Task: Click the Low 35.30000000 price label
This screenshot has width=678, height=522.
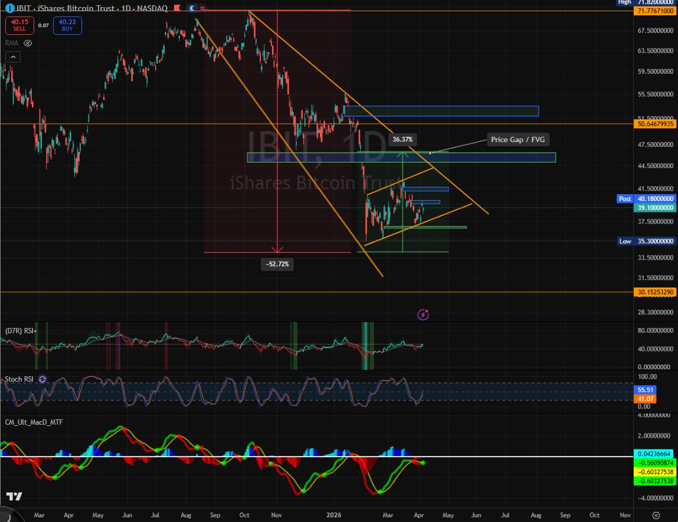Action: point(647,241)
